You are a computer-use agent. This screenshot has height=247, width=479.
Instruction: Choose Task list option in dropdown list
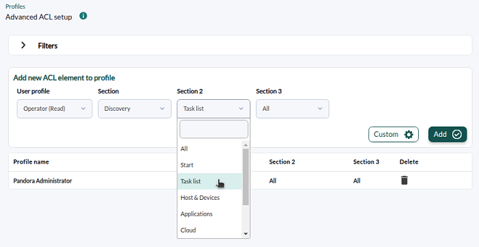(x=209, y=181)
